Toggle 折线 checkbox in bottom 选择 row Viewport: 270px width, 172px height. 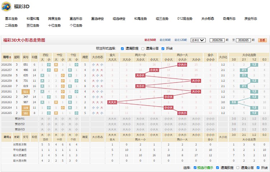click(x=258, y=168)
